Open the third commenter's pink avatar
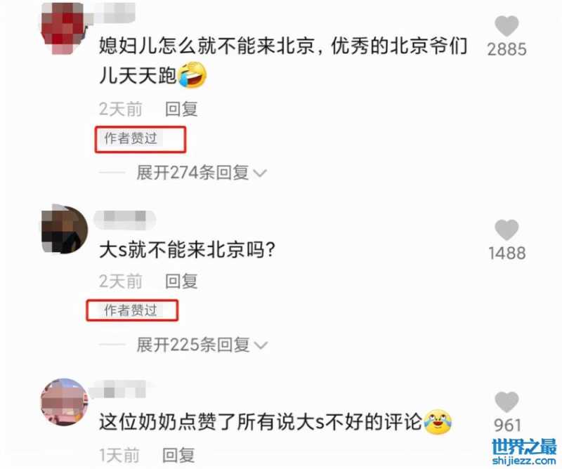This screenshot has height=469, width=562. click(65, 402)
